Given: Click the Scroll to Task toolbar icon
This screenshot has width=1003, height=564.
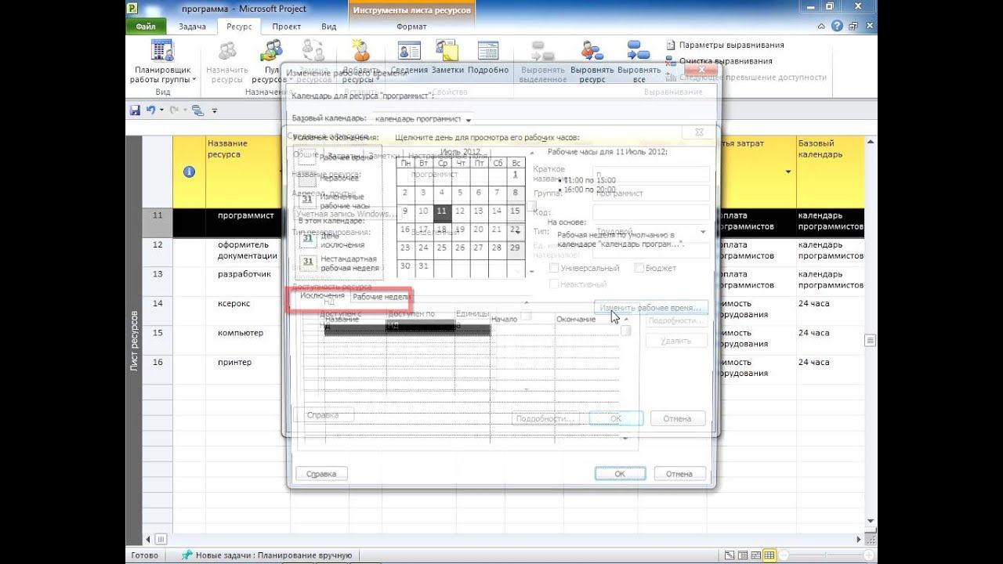Looking at the screenshot, I should click(197, 110).
